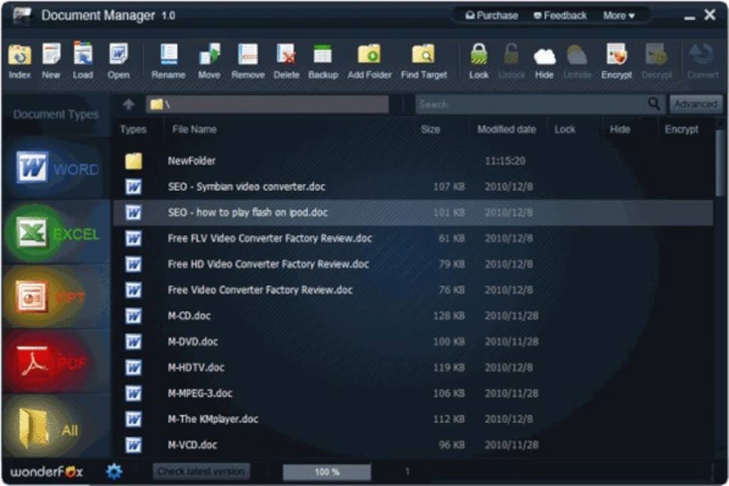Screen dimensions: 729x486
Task: Click the Open toolbar icon
Action: 118,54
